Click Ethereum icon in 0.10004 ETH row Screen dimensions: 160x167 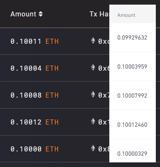click(93, 67)
